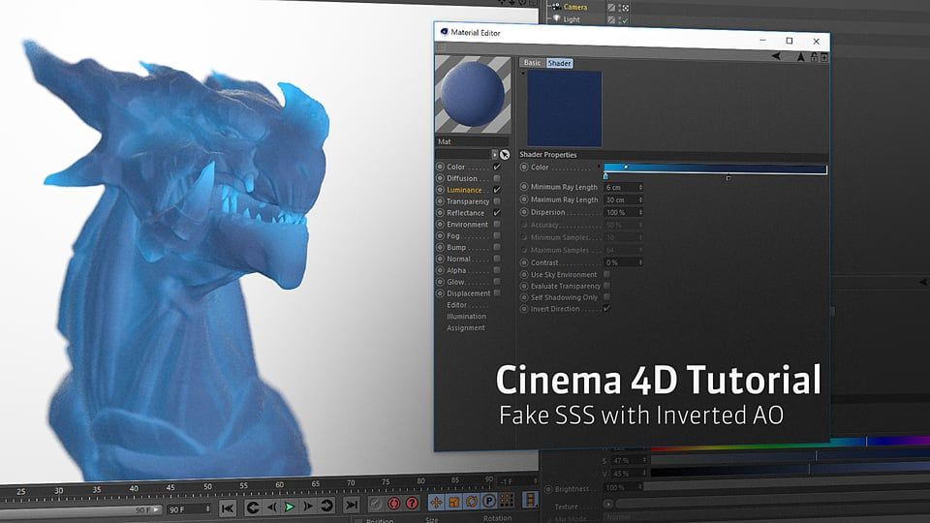Disable the Color channel checkbox
The width and height of the screenshot is (930, 523).
[496, 167]
